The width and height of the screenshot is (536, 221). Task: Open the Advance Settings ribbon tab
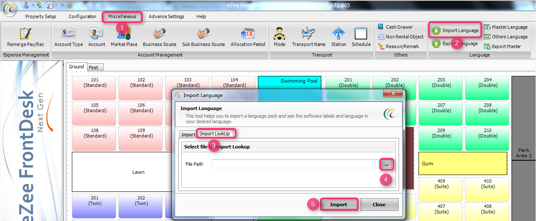pos(166,16)
